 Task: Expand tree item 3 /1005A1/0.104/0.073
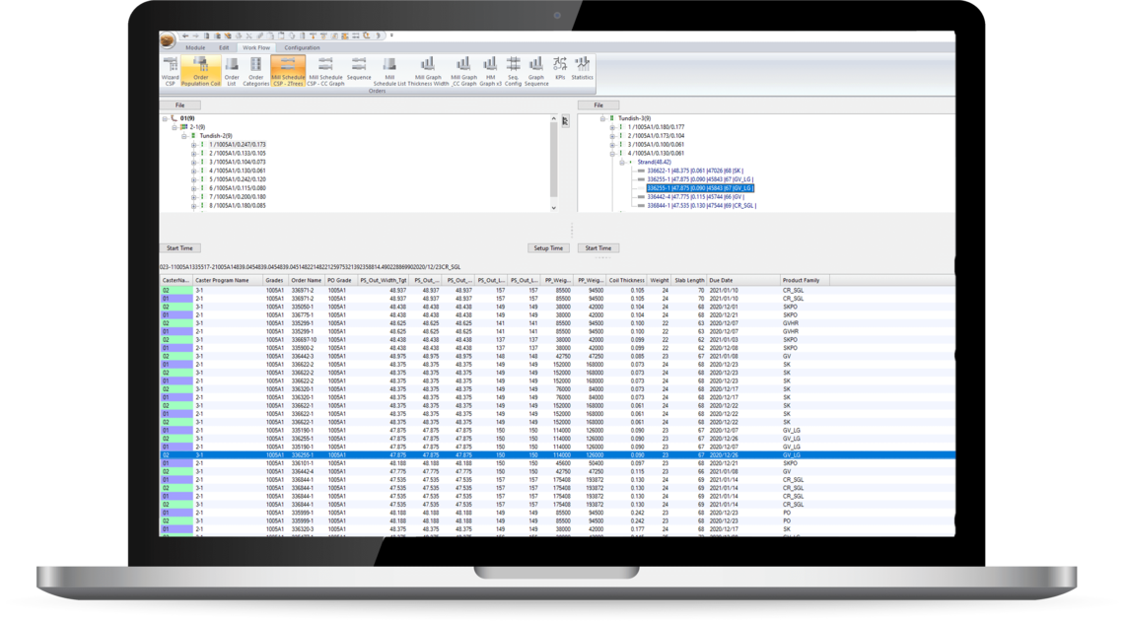click(194, 162)
